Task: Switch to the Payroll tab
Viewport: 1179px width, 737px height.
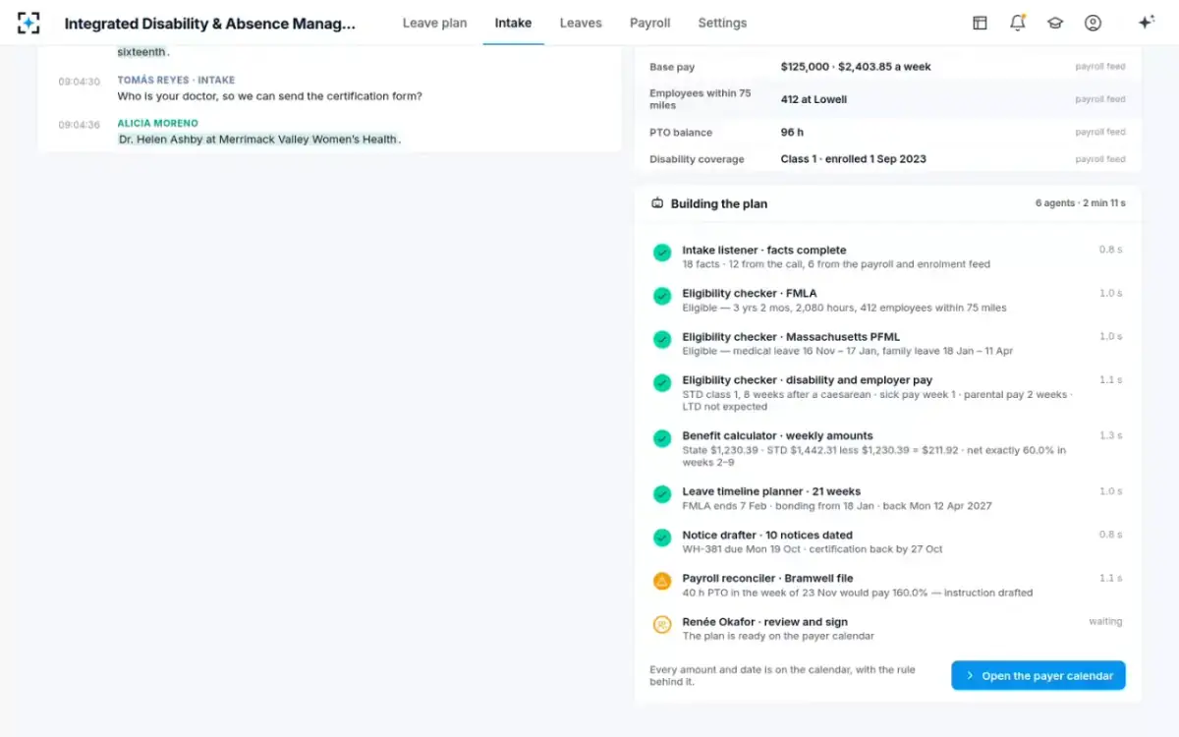Action: point(649,23)
